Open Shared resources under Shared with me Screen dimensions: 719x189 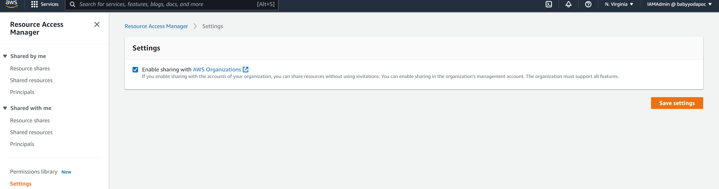point(31,132)
